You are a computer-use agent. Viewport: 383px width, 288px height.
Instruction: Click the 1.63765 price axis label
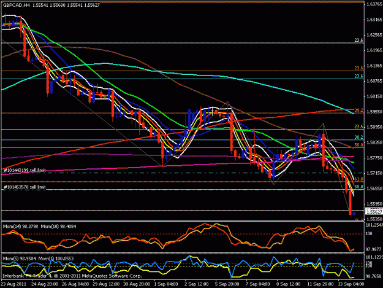tap(374, 4)
